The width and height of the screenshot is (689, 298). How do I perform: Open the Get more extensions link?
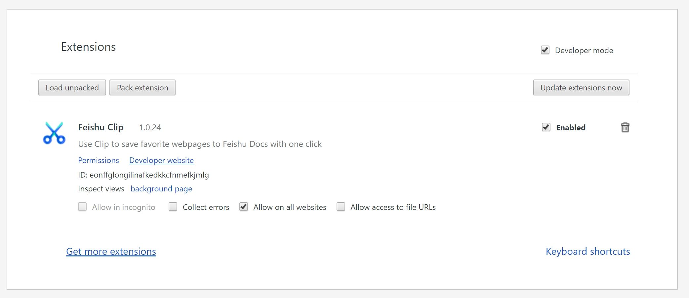[111, 251]
